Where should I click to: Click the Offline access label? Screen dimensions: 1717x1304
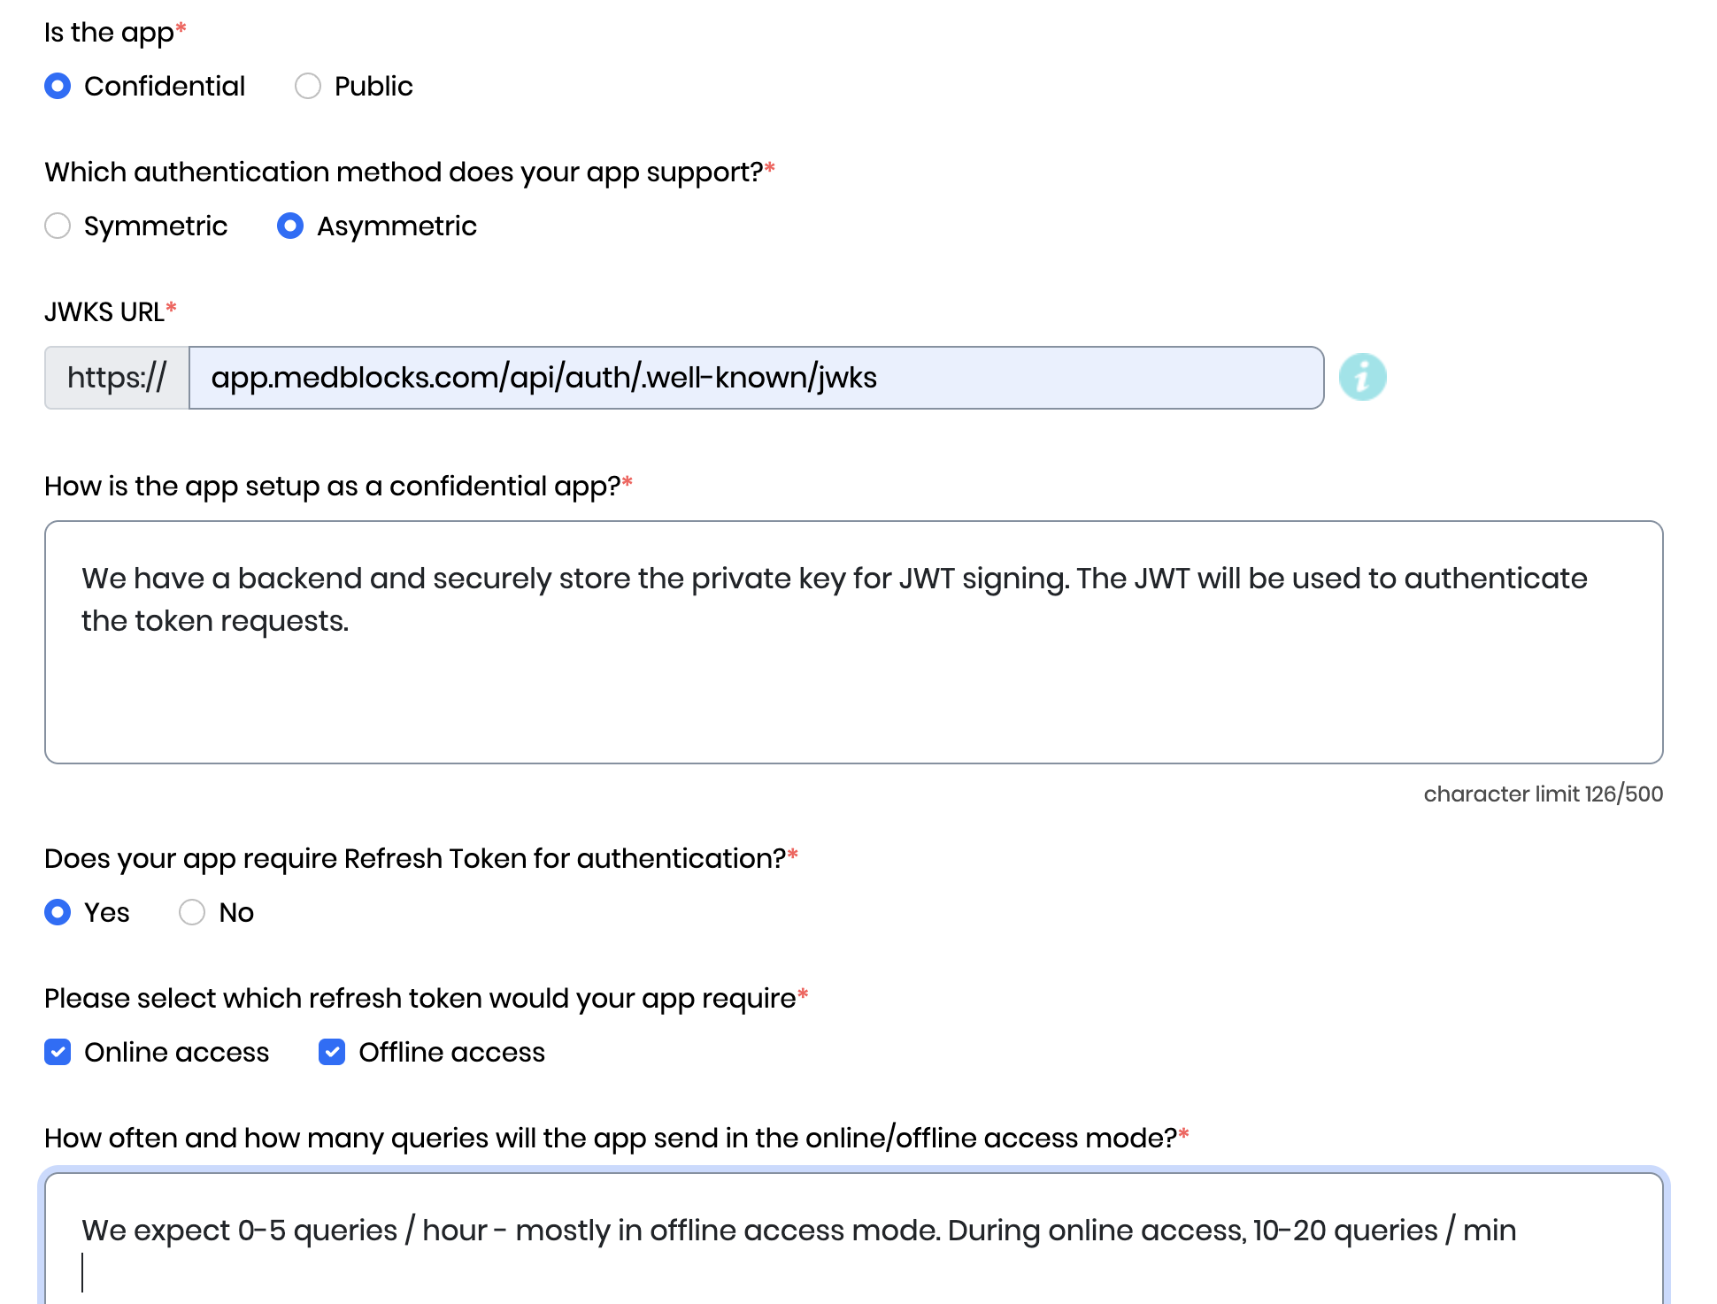451,1052
